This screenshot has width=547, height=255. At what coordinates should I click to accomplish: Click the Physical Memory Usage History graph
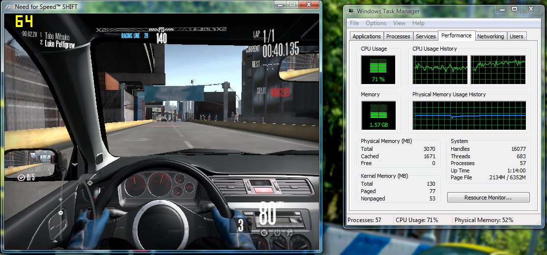pyautogui.click(x=469, y=115)
